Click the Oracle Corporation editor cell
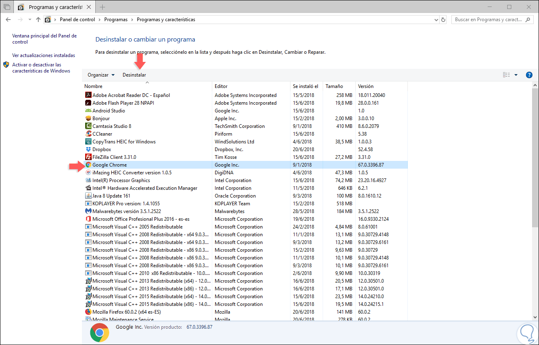This screenshot has height=345, width=539. (x=235, y=196)
